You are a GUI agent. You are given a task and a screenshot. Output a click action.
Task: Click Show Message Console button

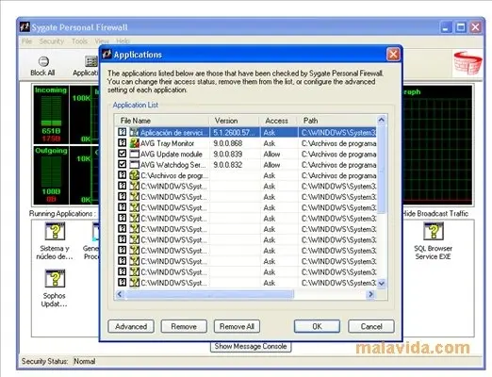click(251, 347)
